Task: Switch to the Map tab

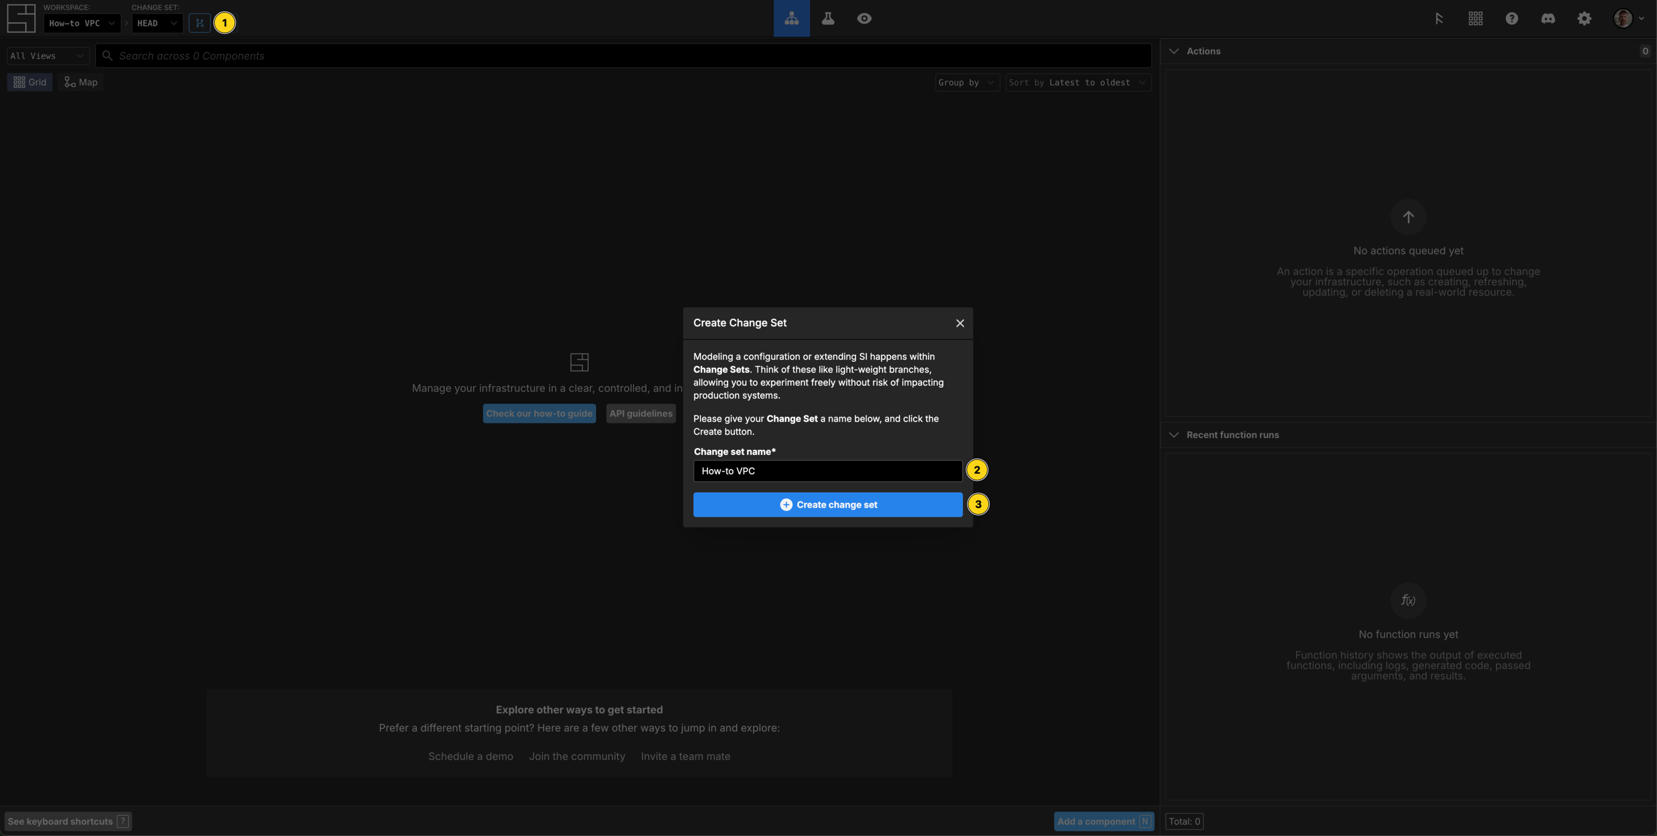Action: (81, 82)
